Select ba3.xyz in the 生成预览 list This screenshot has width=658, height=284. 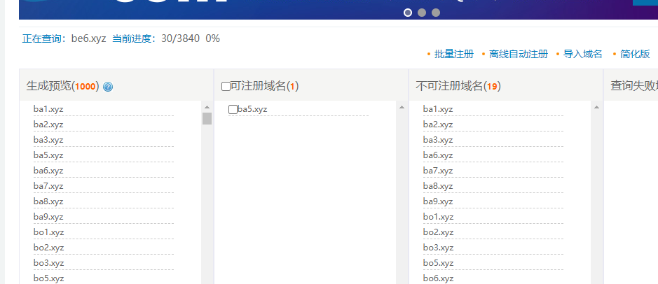48,140
